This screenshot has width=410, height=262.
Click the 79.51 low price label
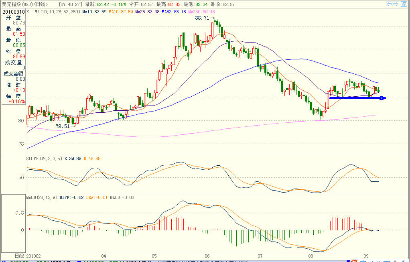point(63,126)
